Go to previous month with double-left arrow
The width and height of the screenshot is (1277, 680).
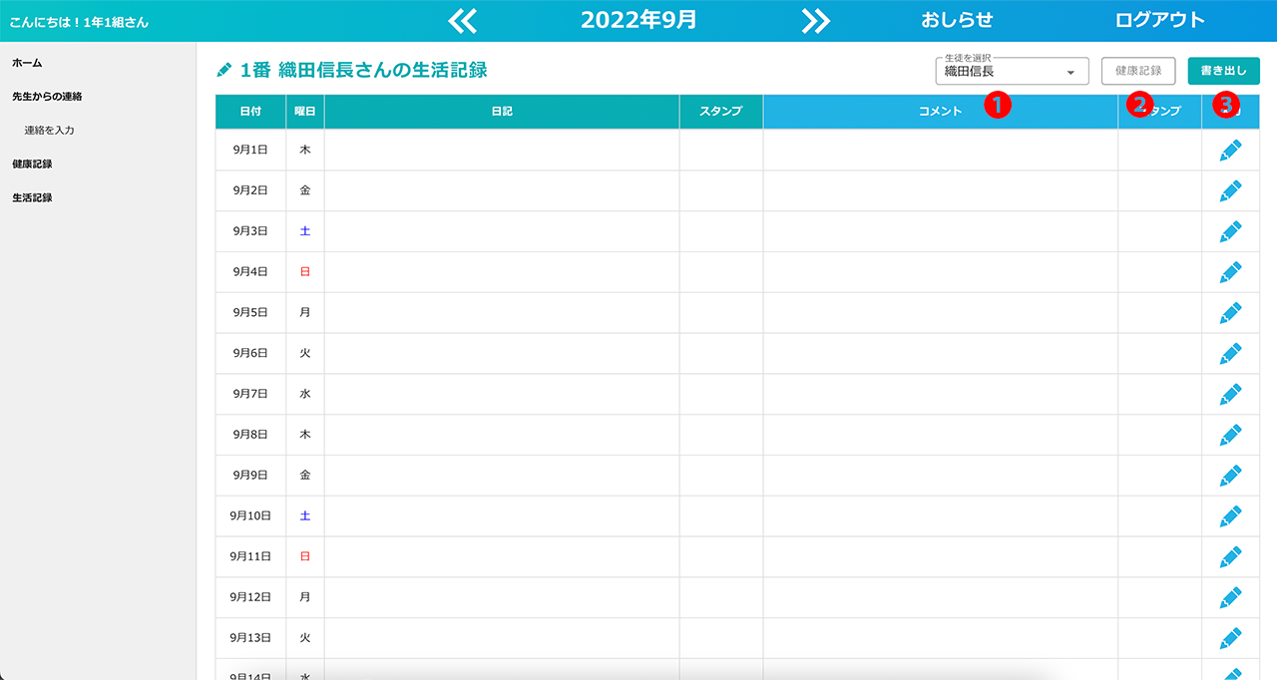click(462, 20)
